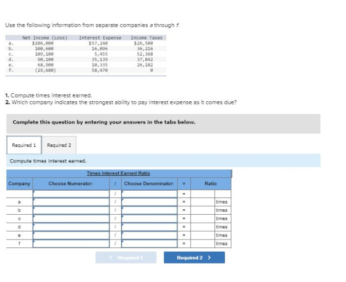Click Income Taxes column heading
Image resolution: width=346 pixels, height=282 pixels.
click(146, 38)
